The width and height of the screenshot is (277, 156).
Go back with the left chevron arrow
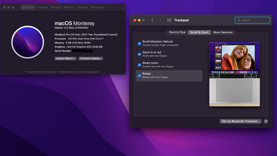(x=152, y=20)
